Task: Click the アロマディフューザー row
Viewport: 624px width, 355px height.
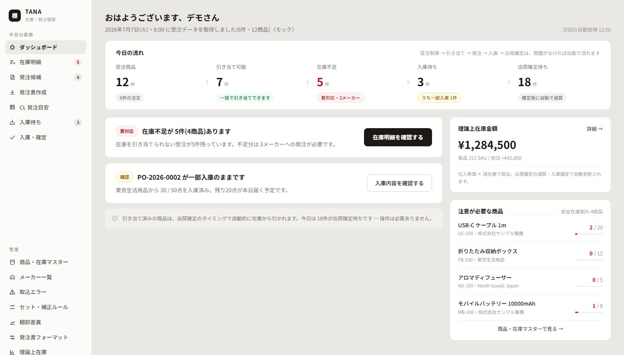Action: pyautogui.click(x=530, y=281)
